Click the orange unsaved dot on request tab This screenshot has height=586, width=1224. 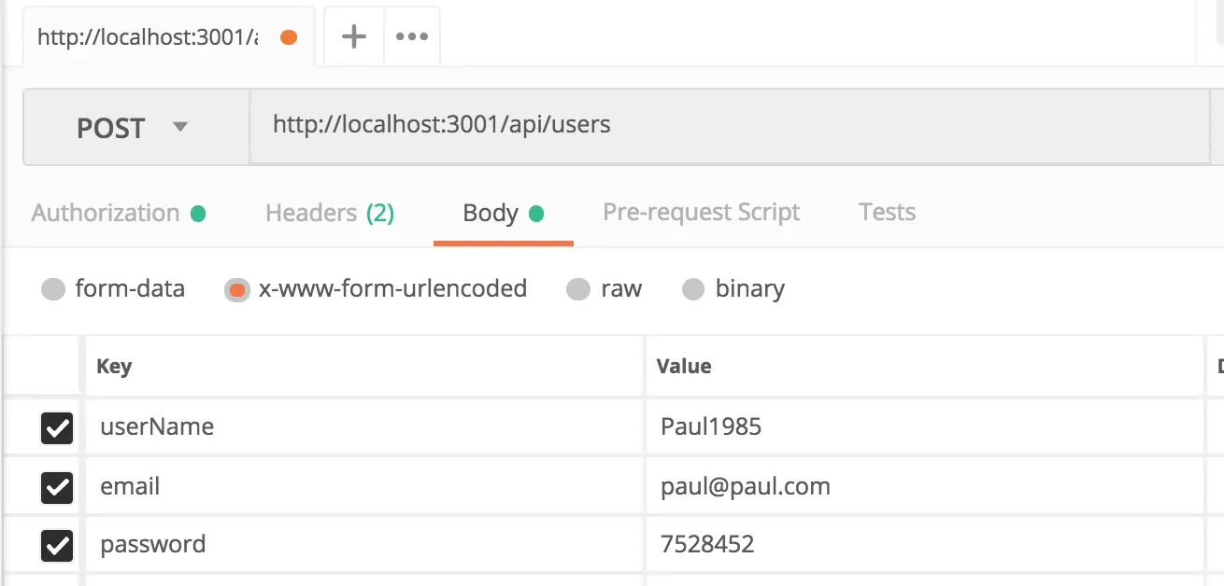pos(289,37)
